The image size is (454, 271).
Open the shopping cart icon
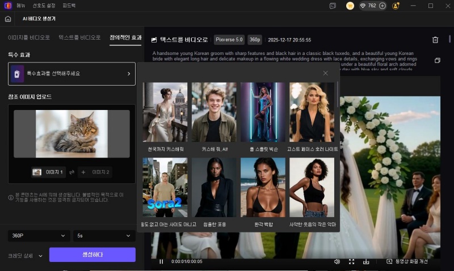(350, 6)
